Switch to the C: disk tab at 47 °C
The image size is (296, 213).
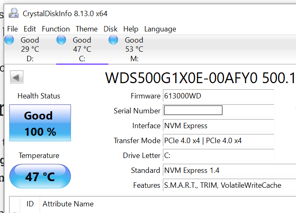82,49
